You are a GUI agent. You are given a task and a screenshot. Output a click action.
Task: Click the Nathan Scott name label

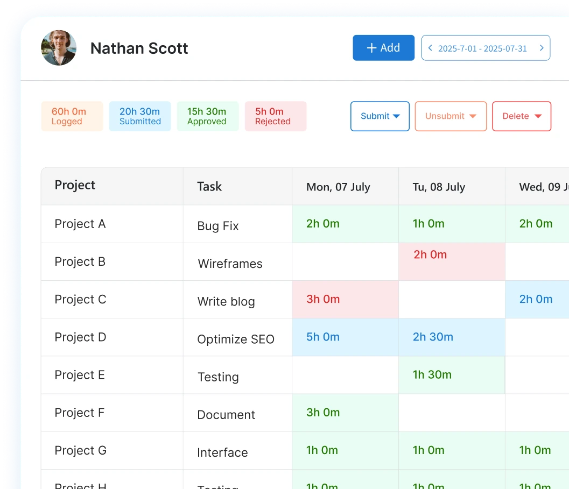[139, 48]
